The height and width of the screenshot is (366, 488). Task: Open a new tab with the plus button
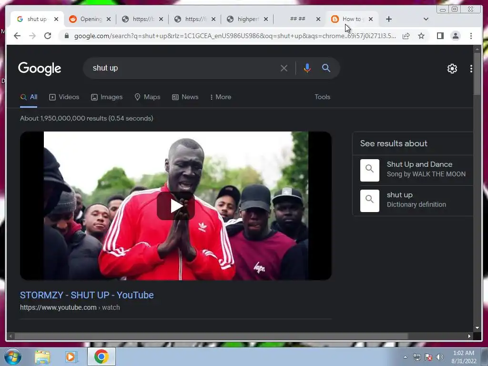[x=389, y=19]
